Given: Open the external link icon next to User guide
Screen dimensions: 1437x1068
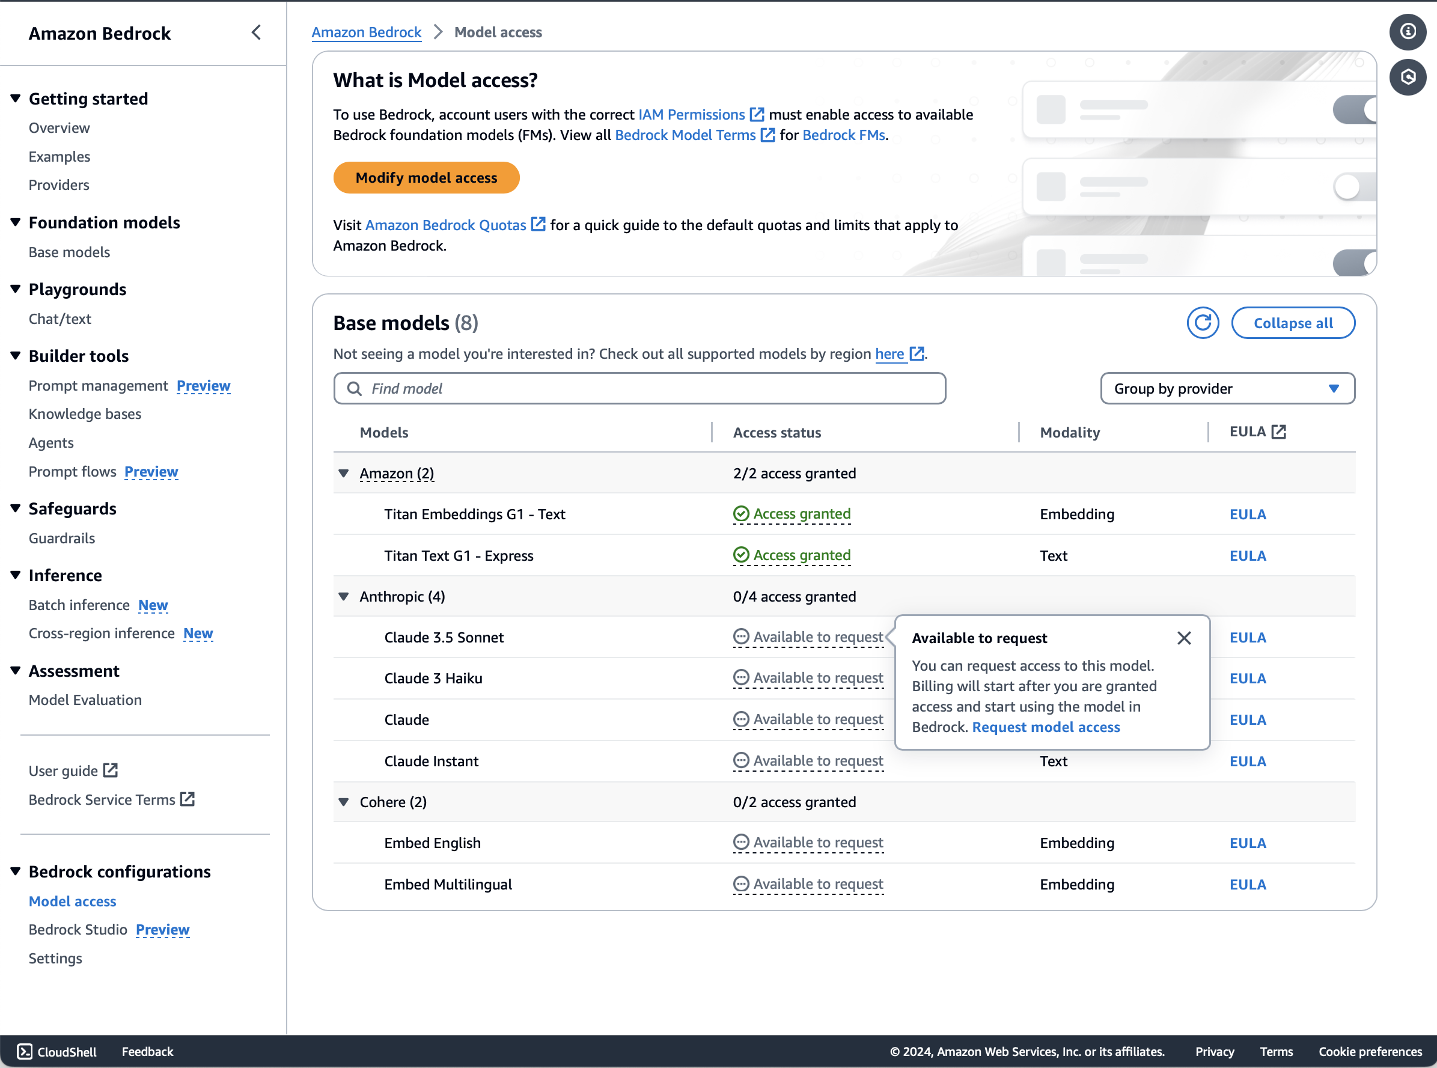Looking at the screenshot, I should (x=111, y=770).
